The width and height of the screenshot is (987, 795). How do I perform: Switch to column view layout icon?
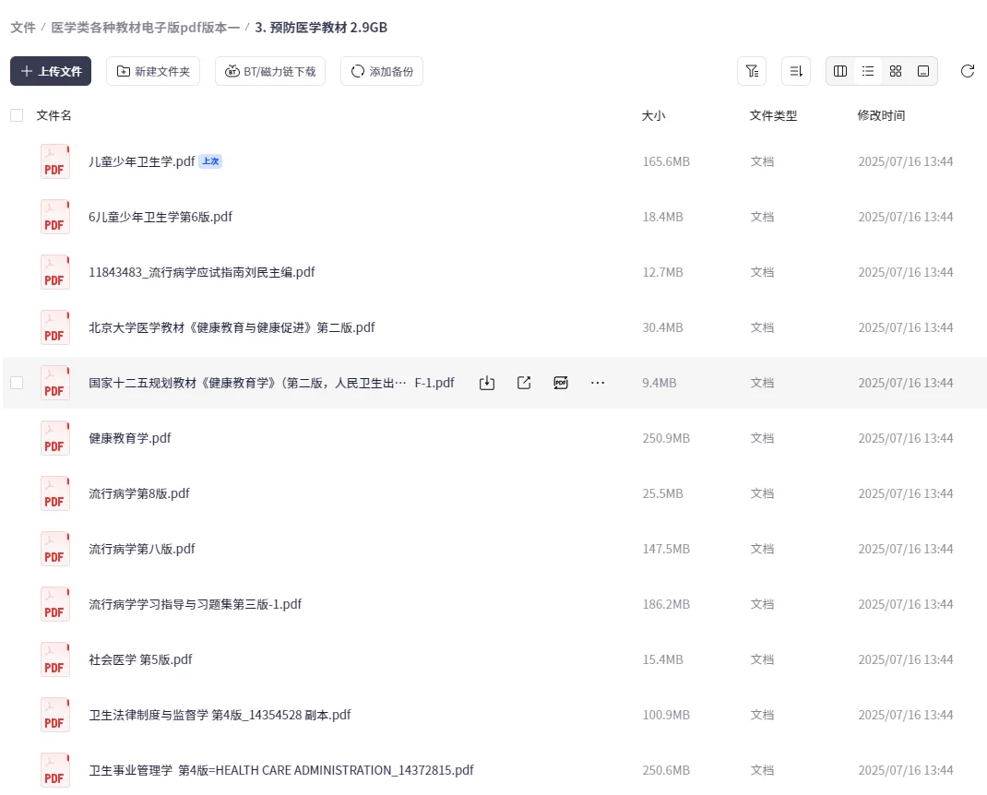click(840, 71)
